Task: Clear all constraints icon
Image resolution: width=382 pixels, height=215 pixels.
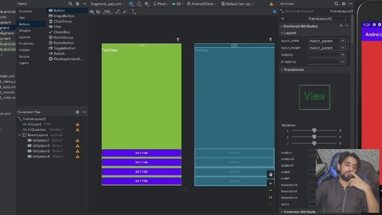Action: coord(118,12)
